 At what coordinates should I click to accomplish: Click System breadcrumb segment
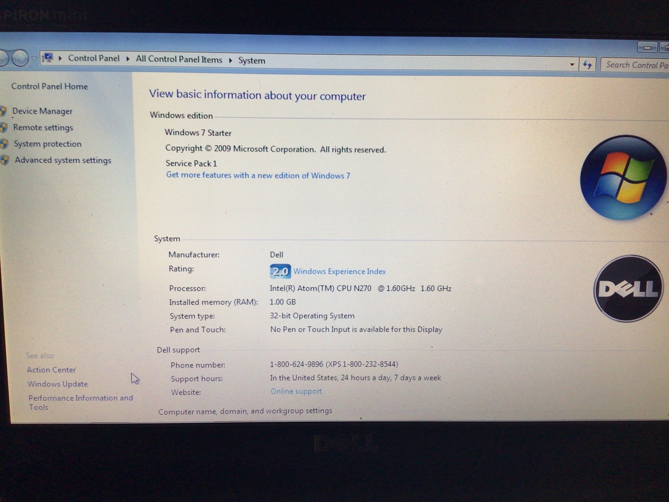(x=252, y=60)
